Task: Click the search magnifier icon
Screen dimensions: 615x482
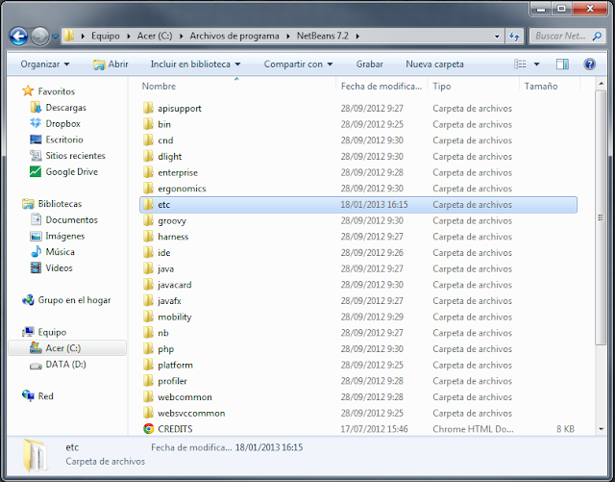Action: tap(597, 37)
